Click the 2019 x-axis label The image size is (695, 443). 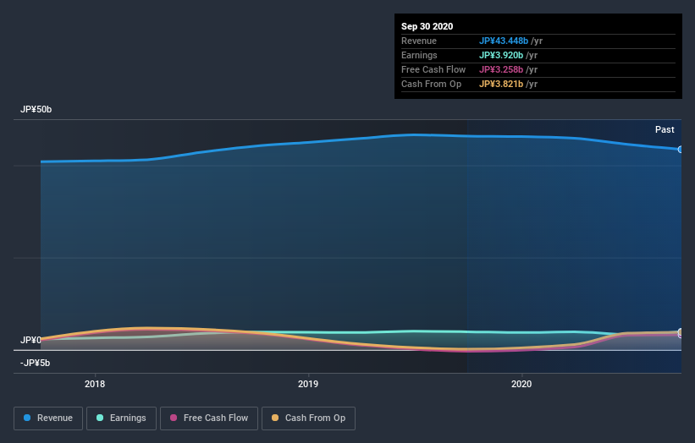click(308, 384)
